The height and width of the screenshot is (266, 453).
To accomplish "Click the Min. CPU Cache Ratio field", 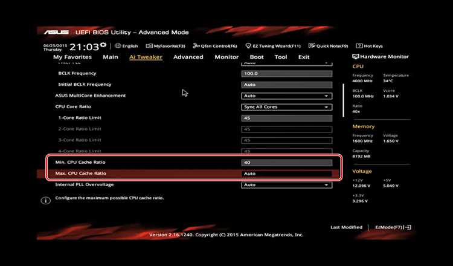I will pyautogui.click(x=286, y=163).
